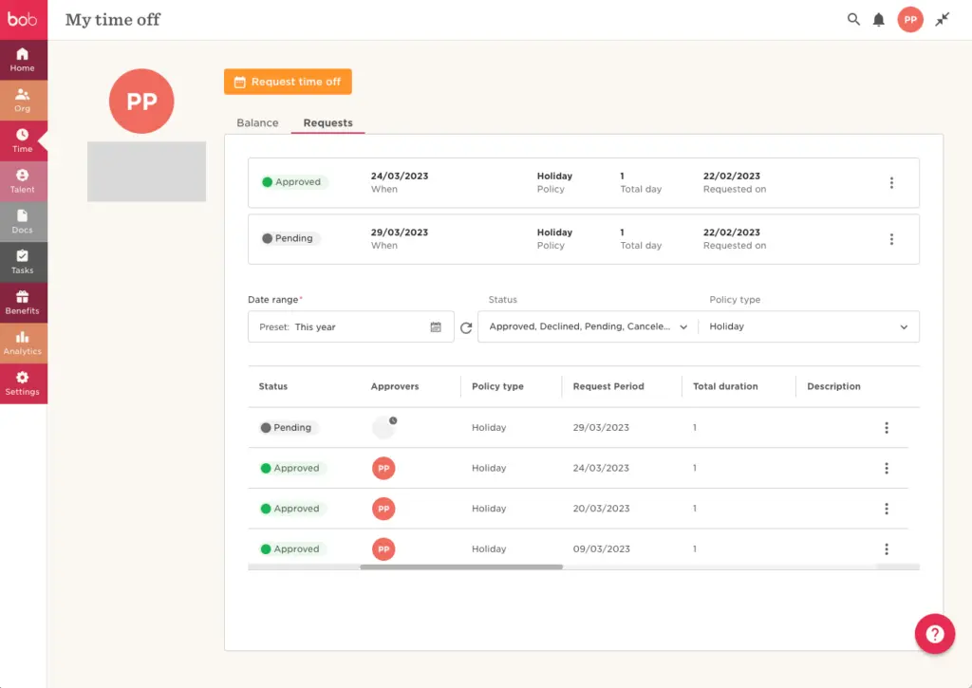Click Request time off button

(288, 82)
